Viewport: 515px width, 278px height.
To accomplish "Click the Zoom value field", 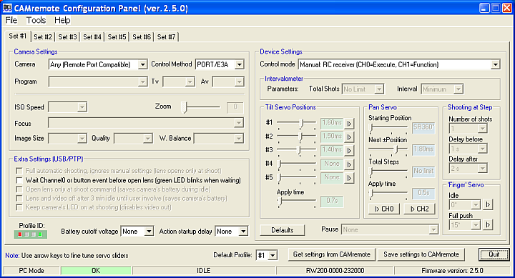I will pyautogui.click(x=235, y=107).
